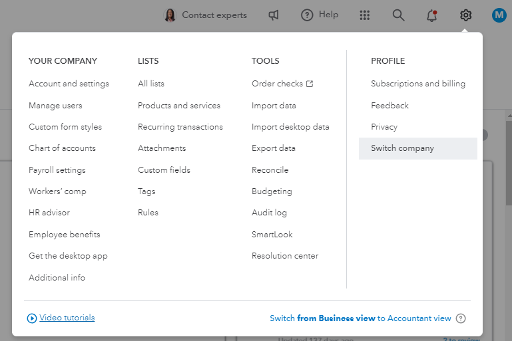Choose Recurring transactions
Image resolution: width=512 pixels, height=341 pixels.
[180, 127]
